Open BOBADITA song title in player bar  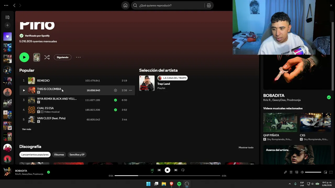coord(21,171)
